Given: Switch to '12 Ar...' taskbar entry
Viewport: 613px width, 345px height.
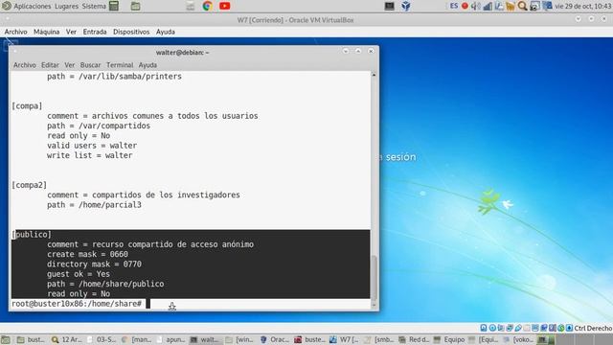Looking at the screenshot, I should (66, 339).
